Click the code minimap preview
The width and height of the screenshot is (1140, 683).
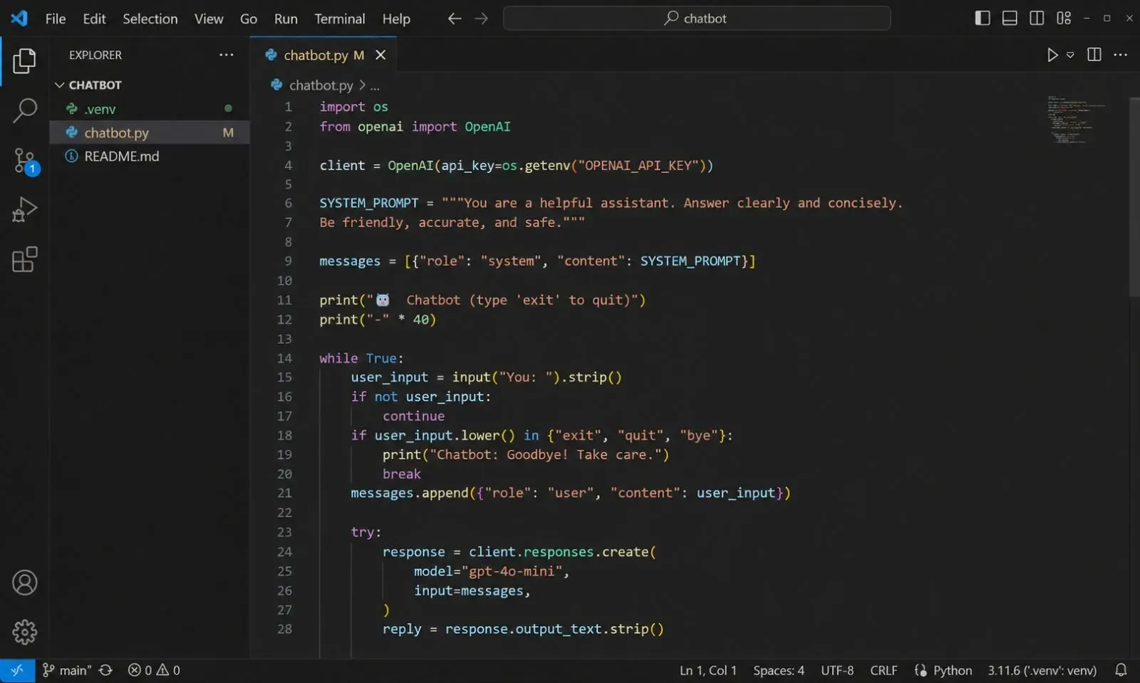coord(1078,120)
